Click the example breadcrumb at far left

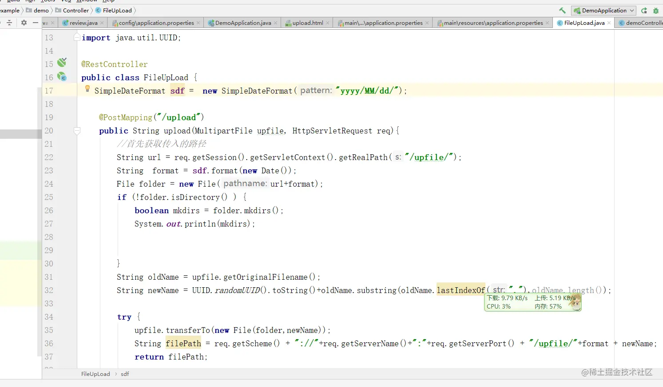(x=10, y=10)
